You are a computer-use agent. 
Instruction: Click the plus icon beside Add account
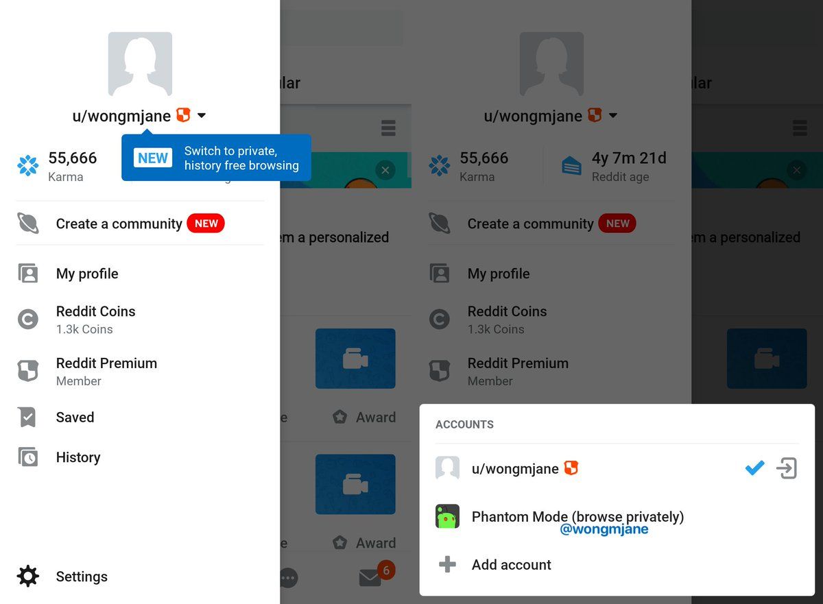point(447,565)
